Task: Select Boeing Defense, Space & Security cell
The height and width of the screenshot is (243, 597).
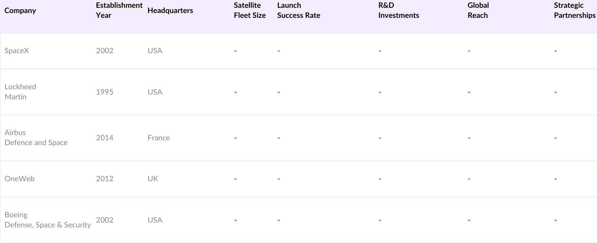Action: click(47, 220)
